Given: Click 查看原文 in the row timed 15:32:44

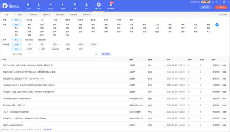Looking at the screenshot, I should point(216,125).
